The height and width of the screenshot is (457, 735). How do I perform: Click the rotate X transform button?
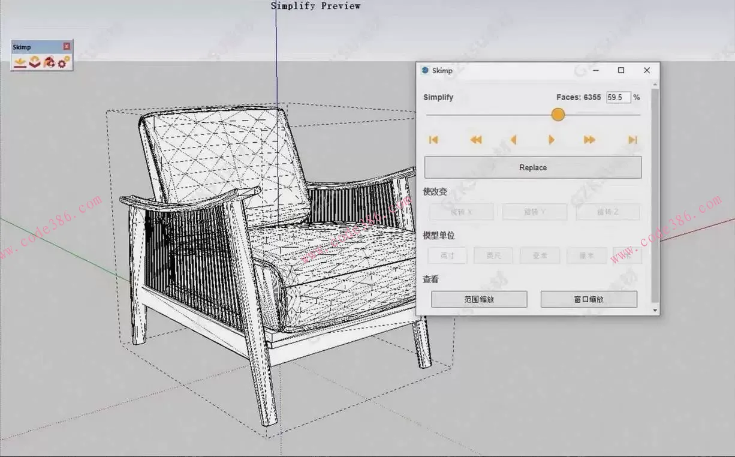point(461,212)
